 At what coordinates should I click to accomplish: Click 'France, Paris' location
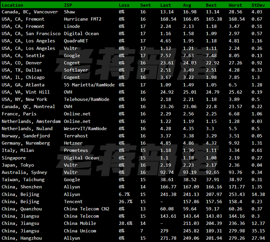pyautogui.click(x=19, y=114)
